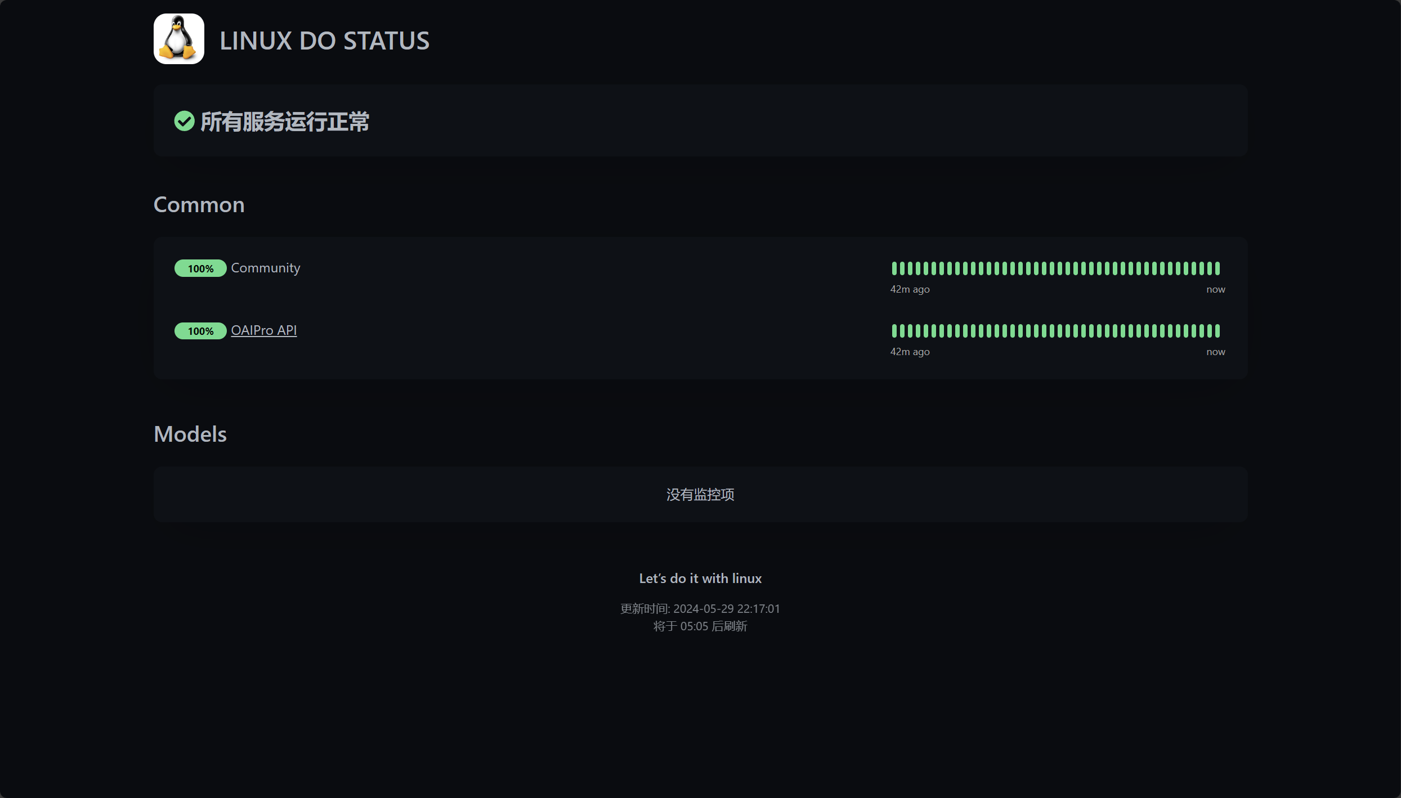Screen dimensions: 1401x798
Task: Click the Models group heading
Action: click(190, 434)
